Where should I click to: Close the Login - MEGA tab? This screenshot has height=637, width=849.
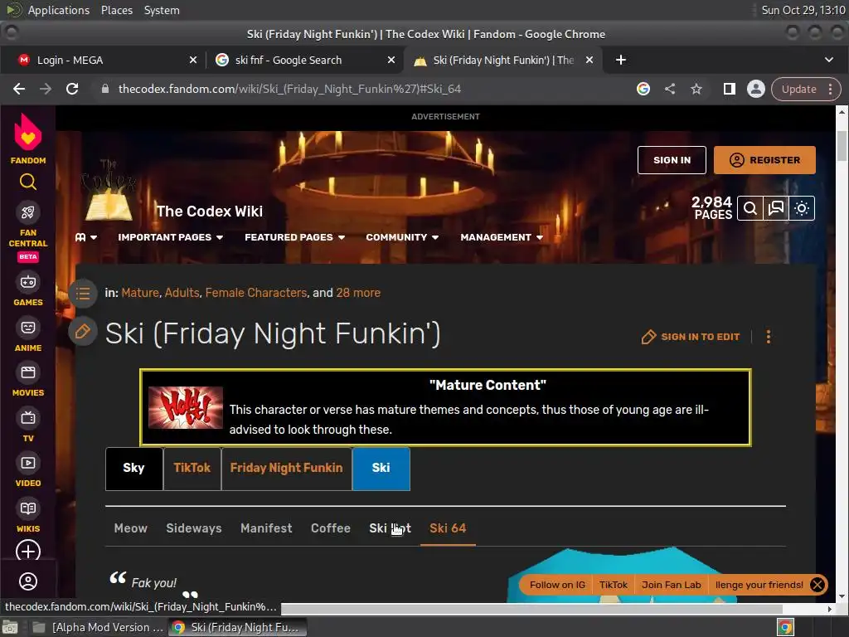pos(193,60)
